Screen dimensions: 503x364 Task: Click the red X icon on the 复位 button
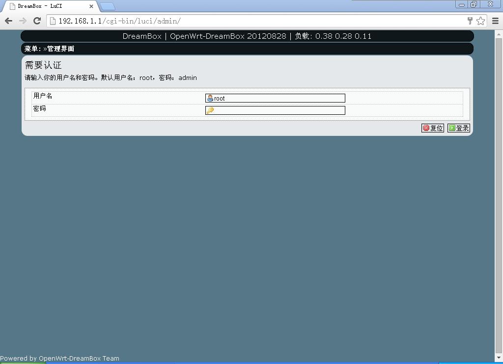(426, 128)
